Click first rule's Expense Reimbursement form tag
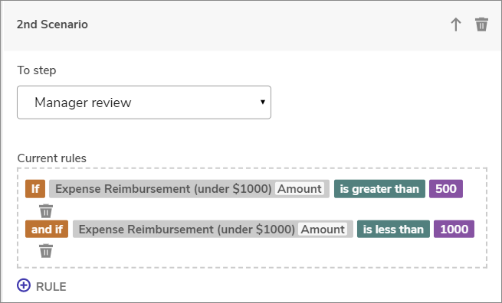This screenshot has width=502, height=303. pos(163,189)
